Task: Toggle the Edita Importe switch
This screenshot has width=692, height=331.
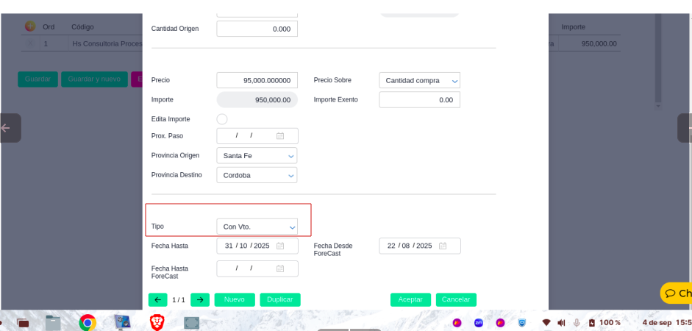Action: tap(222, 119)
